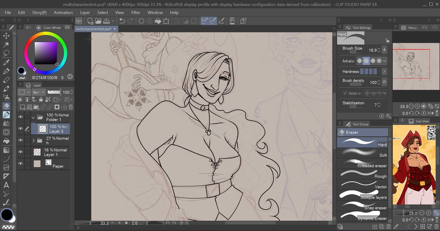Click the Undo arrow icon

tap(122, 21)
